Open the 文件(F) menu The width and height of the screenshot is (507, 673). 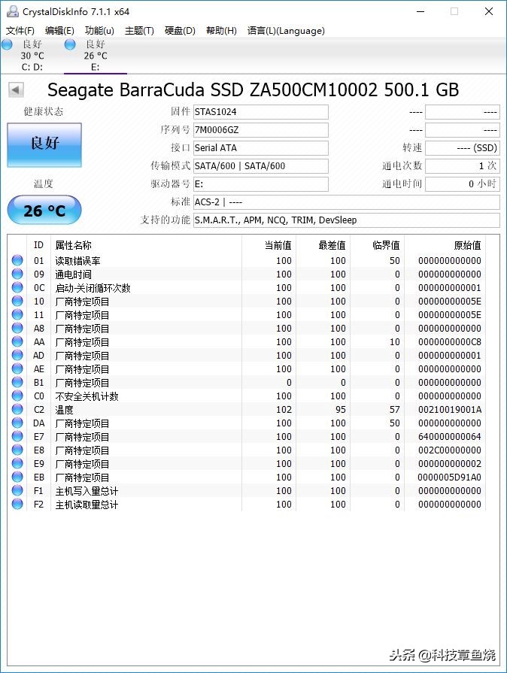(x=20, y=31)
